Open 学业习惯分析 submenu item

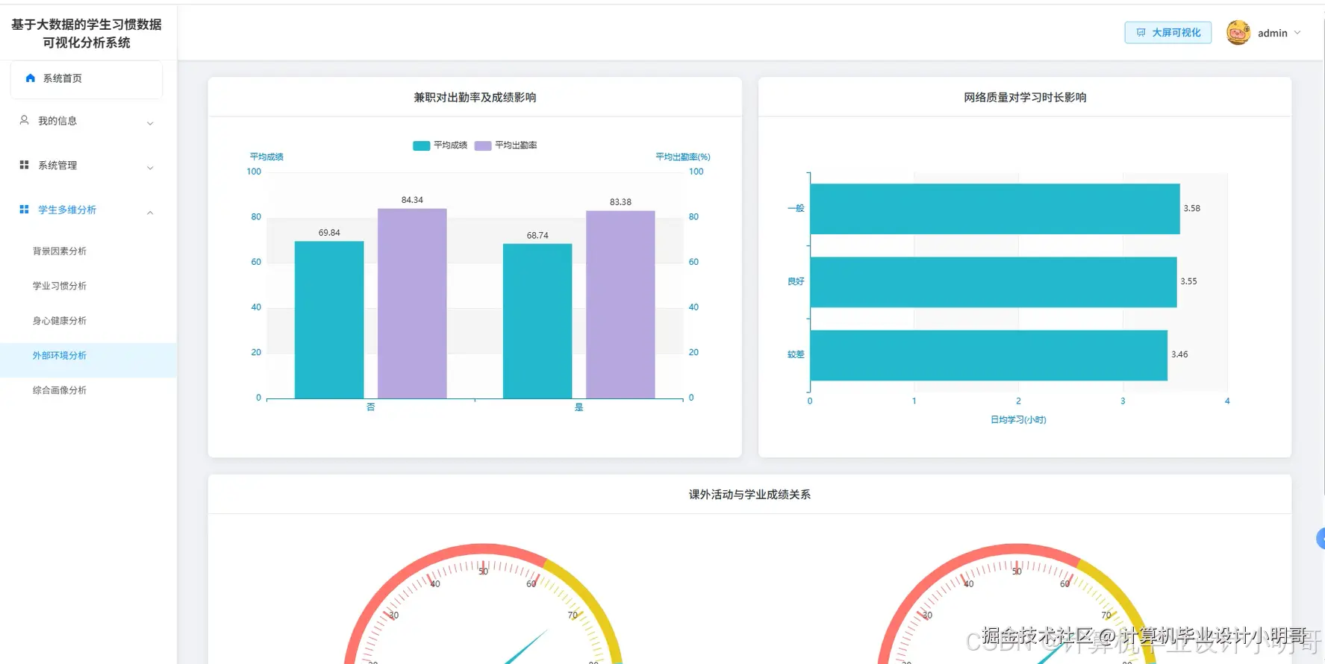(x=60, y=286)
